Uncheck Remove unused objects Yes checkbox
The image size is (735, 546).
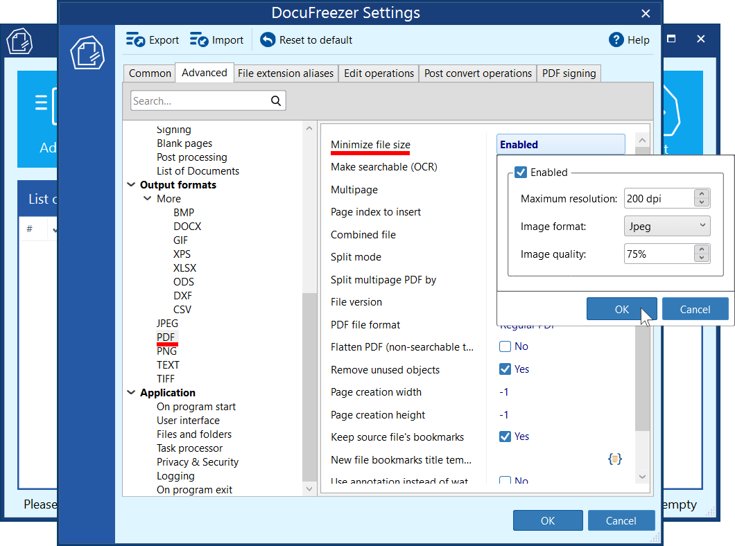click(505, 369)
